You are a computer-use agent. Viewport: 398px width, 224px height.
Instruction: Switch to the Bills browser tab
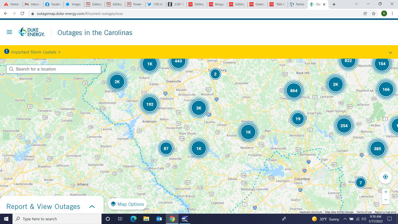click(277, 4)
